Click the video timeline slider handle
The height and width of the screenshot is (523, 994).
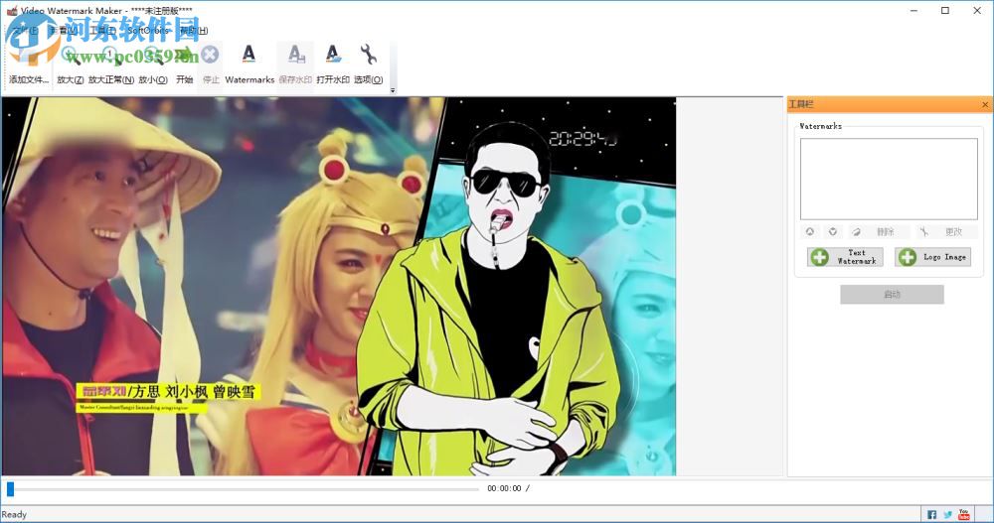(10, 489)
